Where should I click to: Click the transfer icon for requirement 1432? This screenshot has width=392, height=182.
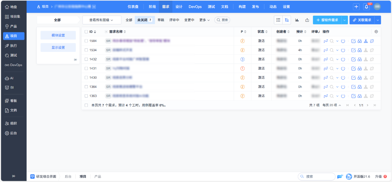(x=325, y=59)
